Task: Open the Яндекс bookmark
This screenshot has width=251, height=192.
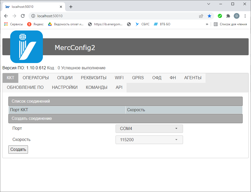Action: (35, 24)
